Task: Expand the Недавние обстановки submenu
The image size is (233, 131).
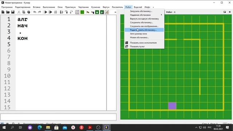Action: point(144,15)
